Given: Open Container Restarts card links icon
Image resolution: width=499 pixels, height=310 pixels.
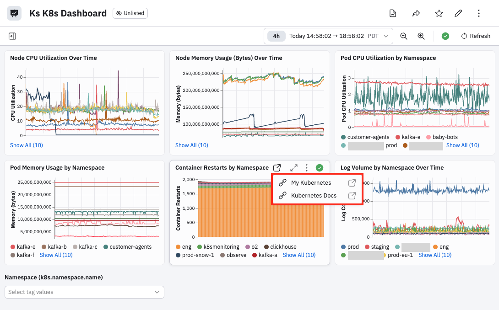Looking at the screenshot, I should [x=277, y=167].
